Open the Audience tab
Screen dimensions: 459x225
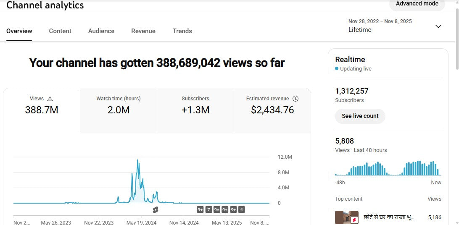[x=101, y=31]
